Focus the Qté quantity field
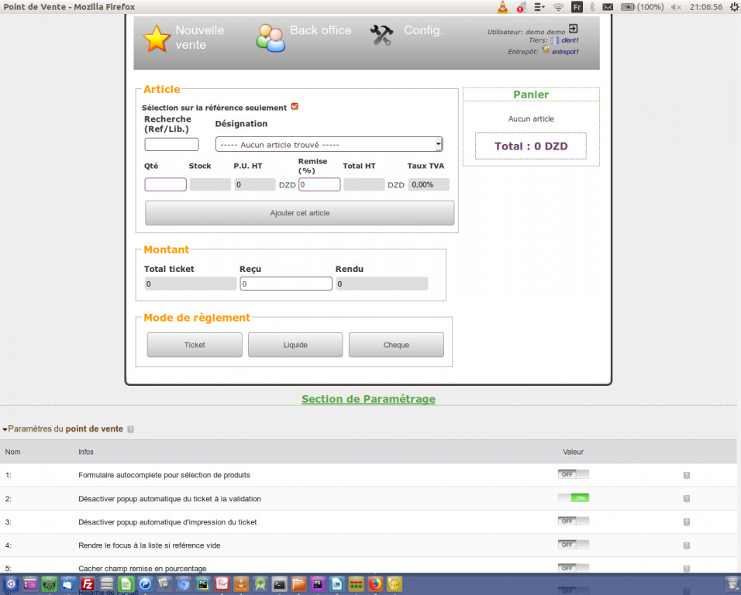 [165, 184]
